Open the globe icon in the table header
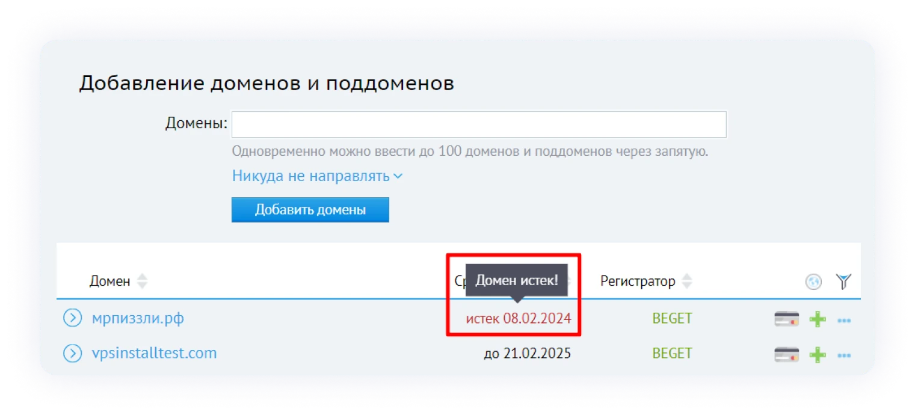 tap(813, 280)
